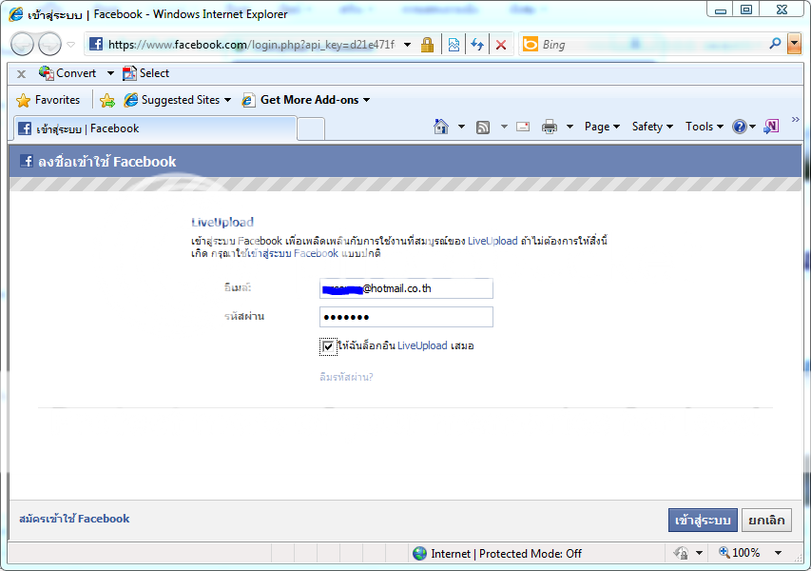This screenshot has width=811, height=571.
Task: Click the Refresh page icon
Action: (x=477, y=45)
